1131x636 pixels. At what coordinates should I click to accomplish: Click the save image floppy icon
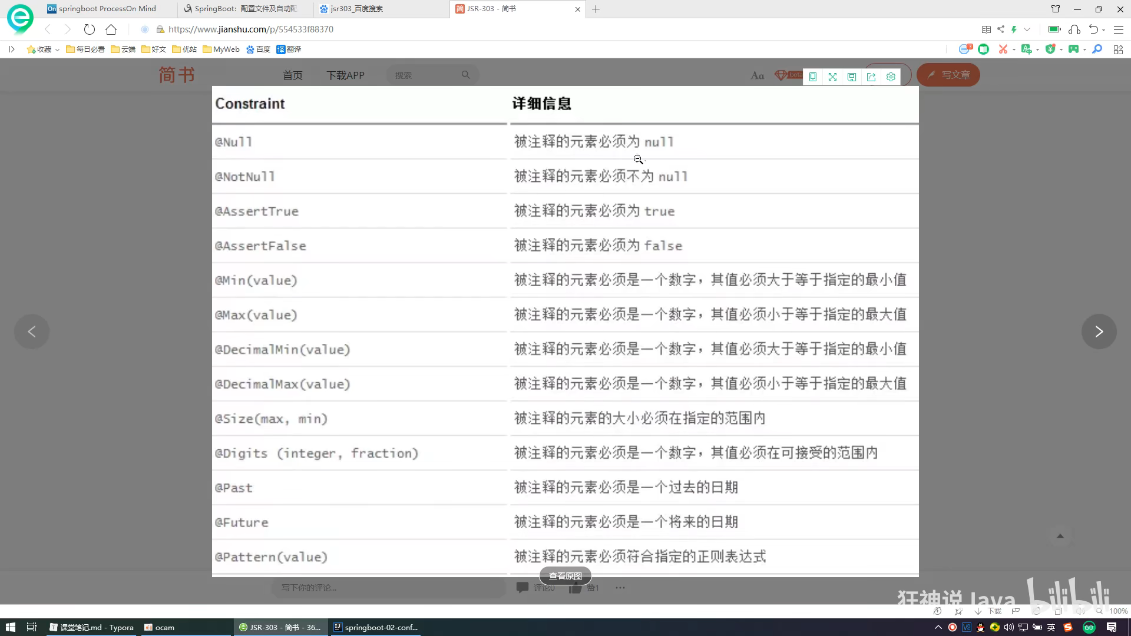(x=852, y=77)
